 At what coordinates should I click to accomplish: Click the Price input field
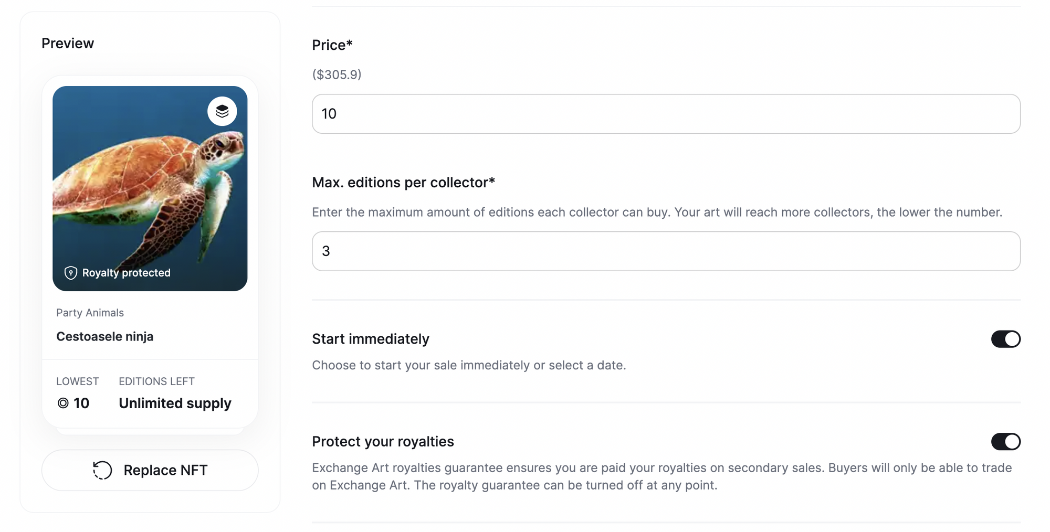click(666, 114)
